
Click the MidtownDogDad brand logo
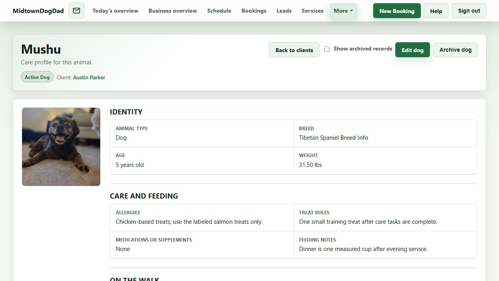(38, 11)
